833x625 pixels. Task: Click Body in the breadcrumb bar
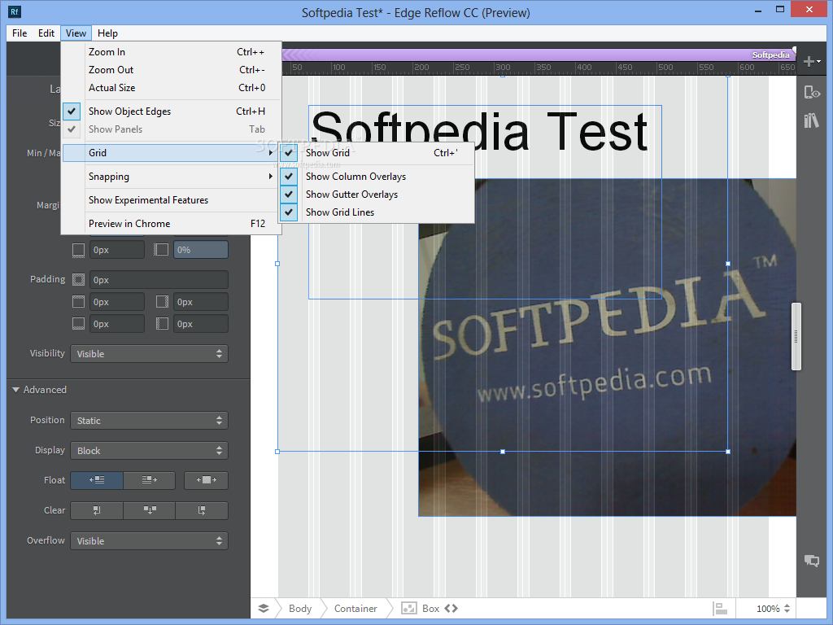click(x=300, y=609)
